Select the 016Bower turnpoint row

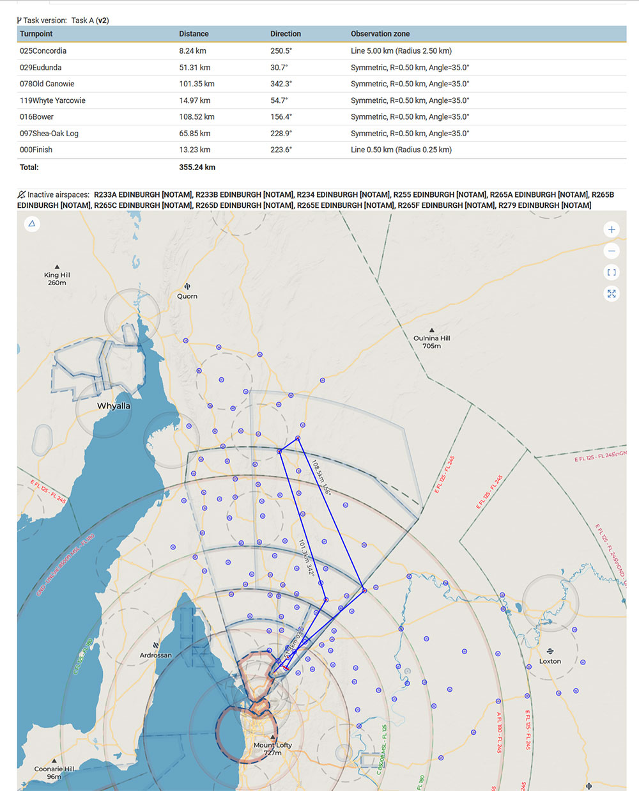(x=321, y=117)
